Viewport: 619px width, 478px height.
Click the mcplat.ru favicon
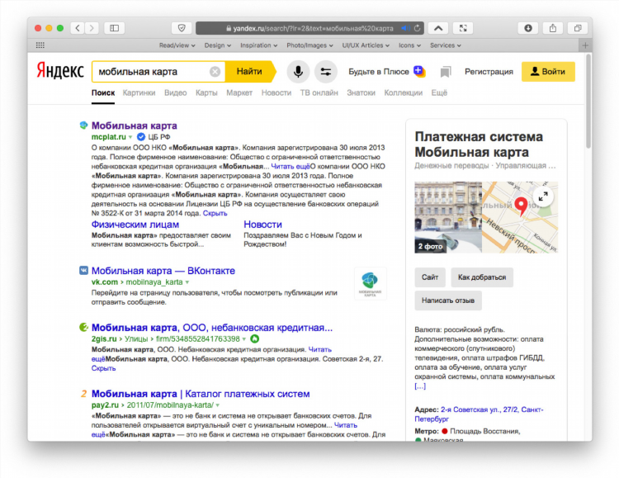[x=83, y=125]
